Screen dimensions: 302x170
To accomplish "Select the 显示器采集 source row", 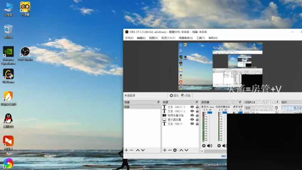I will [x=180, y=119].
